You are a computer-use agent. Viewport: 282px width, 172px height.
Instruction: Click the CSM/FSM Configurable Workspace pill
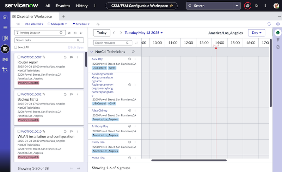click(x=142, y=6)
